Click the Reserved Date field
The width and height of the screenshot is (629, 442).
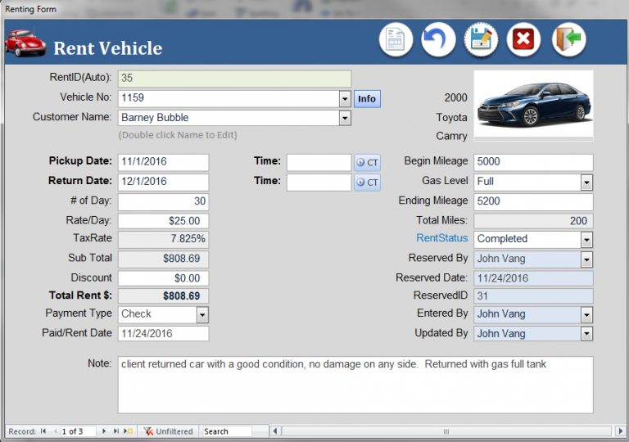click(533, 278)
